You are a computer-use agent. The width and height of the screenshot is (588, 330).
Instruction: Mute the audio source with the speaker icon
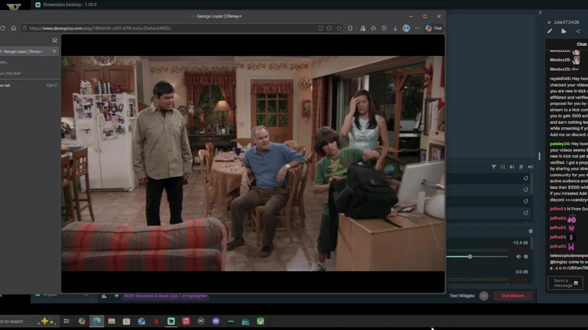click(518, 257)
